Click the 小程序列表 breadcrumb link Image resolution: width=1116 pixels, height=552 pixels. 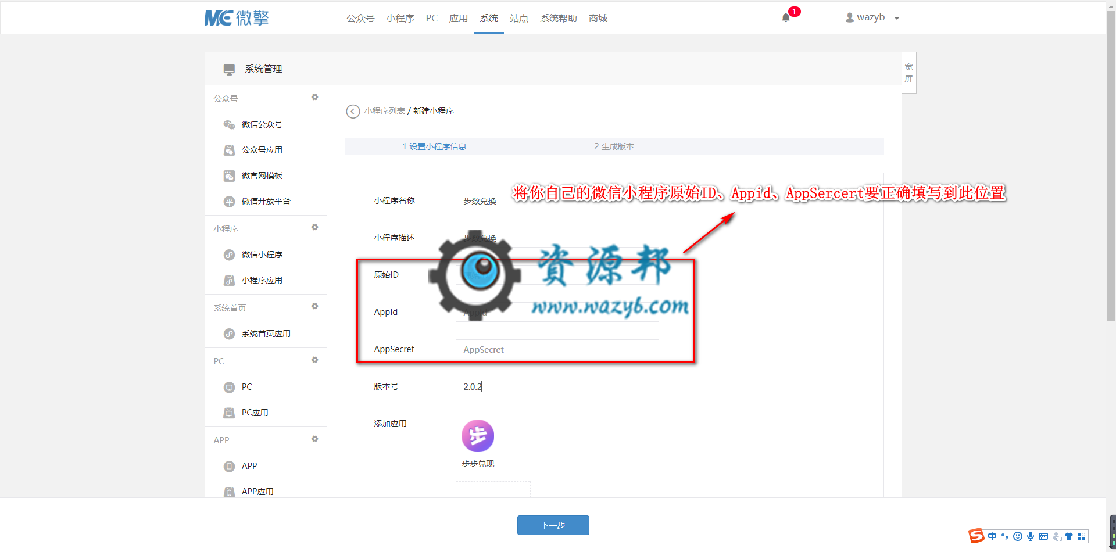[x=385, y=111]
